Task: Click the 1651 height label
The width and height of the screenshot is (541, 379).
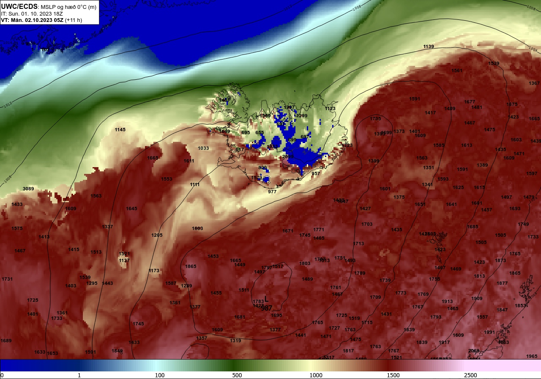Action: pyautogui.click(x=420, y=204)
